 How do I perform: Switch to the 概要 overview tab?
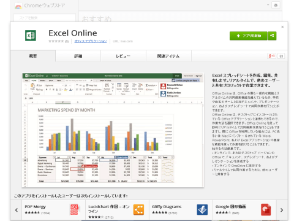point(33,56)
